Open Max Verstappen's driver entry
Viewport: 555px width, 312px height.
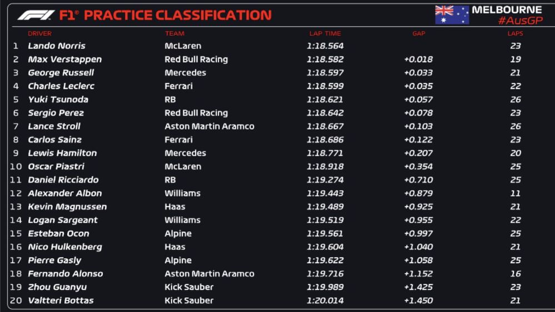[64, 59]
